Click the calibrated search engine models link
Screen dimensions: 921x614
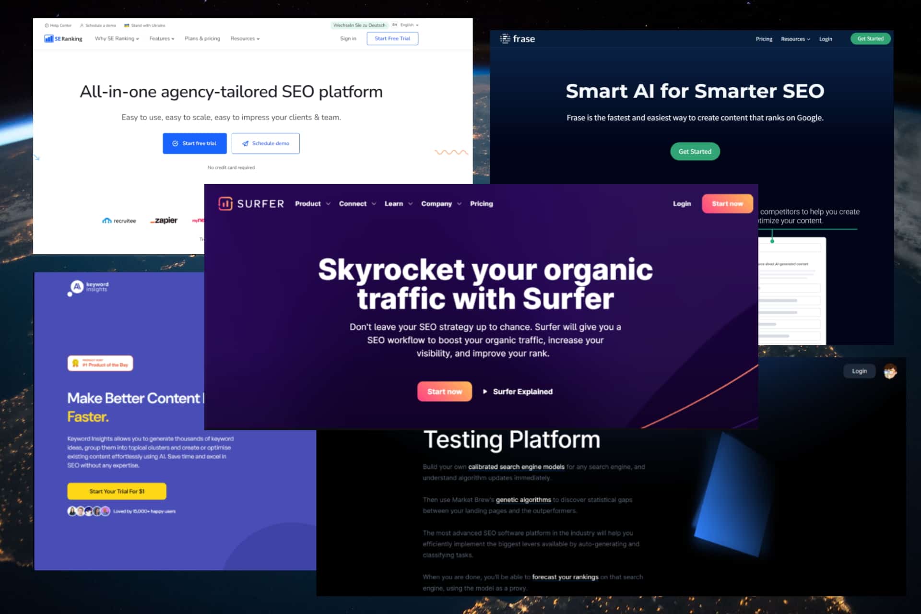point(516,467)
